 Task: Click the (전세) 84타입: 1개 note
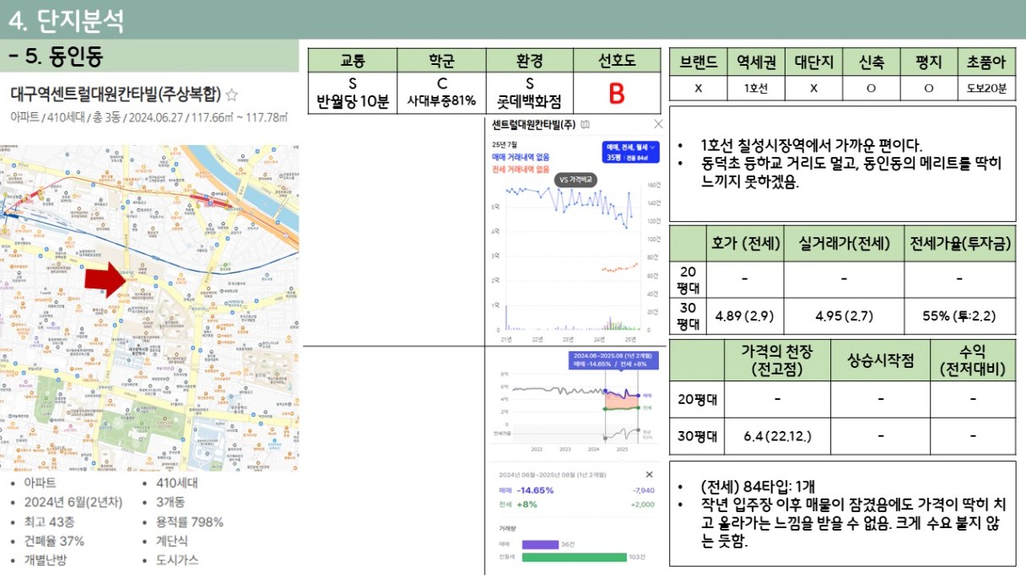(x=759, y=488)
